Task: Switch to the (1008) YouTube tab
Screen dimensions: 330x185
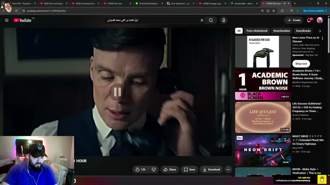Action: [x=117, y=4]
